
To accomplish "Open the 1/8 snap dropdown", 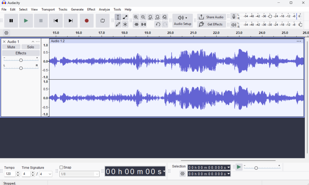I will 79,174.
